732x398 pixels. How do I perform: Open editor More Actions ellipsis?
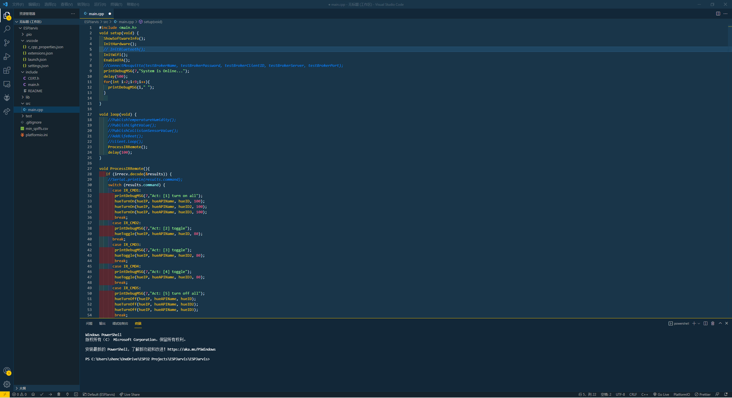click(x=725, y=14)
